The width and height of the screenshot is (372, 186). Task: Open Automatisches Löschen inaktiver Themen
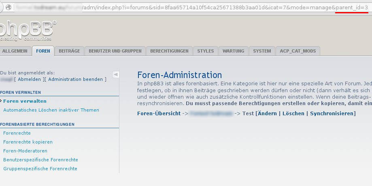tap(51, 110)
